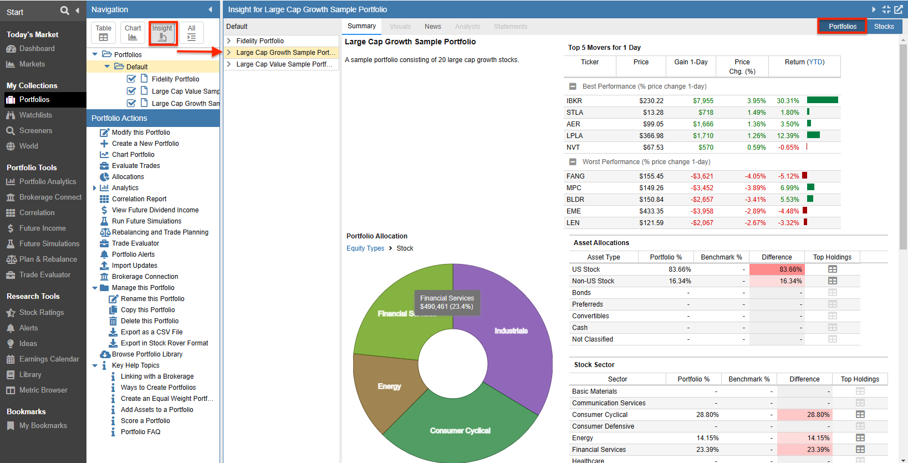Collapse Key Help Topics group
Image resolution: width=908 pixels, height=463 pixels.
click(x=95, y=365)
